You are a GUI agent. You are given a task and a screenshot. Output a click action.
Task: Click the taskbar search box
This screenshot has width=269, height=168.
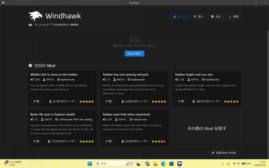pos(114,164)
